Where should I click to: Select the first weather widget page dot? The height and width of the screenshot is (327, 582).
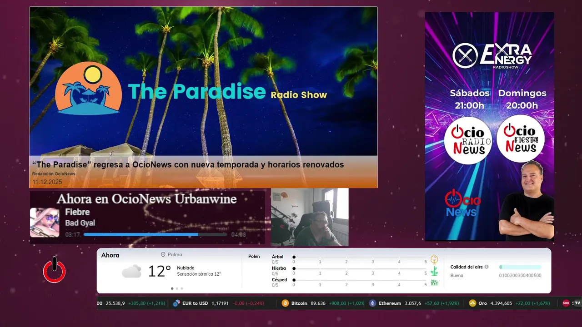172,288
